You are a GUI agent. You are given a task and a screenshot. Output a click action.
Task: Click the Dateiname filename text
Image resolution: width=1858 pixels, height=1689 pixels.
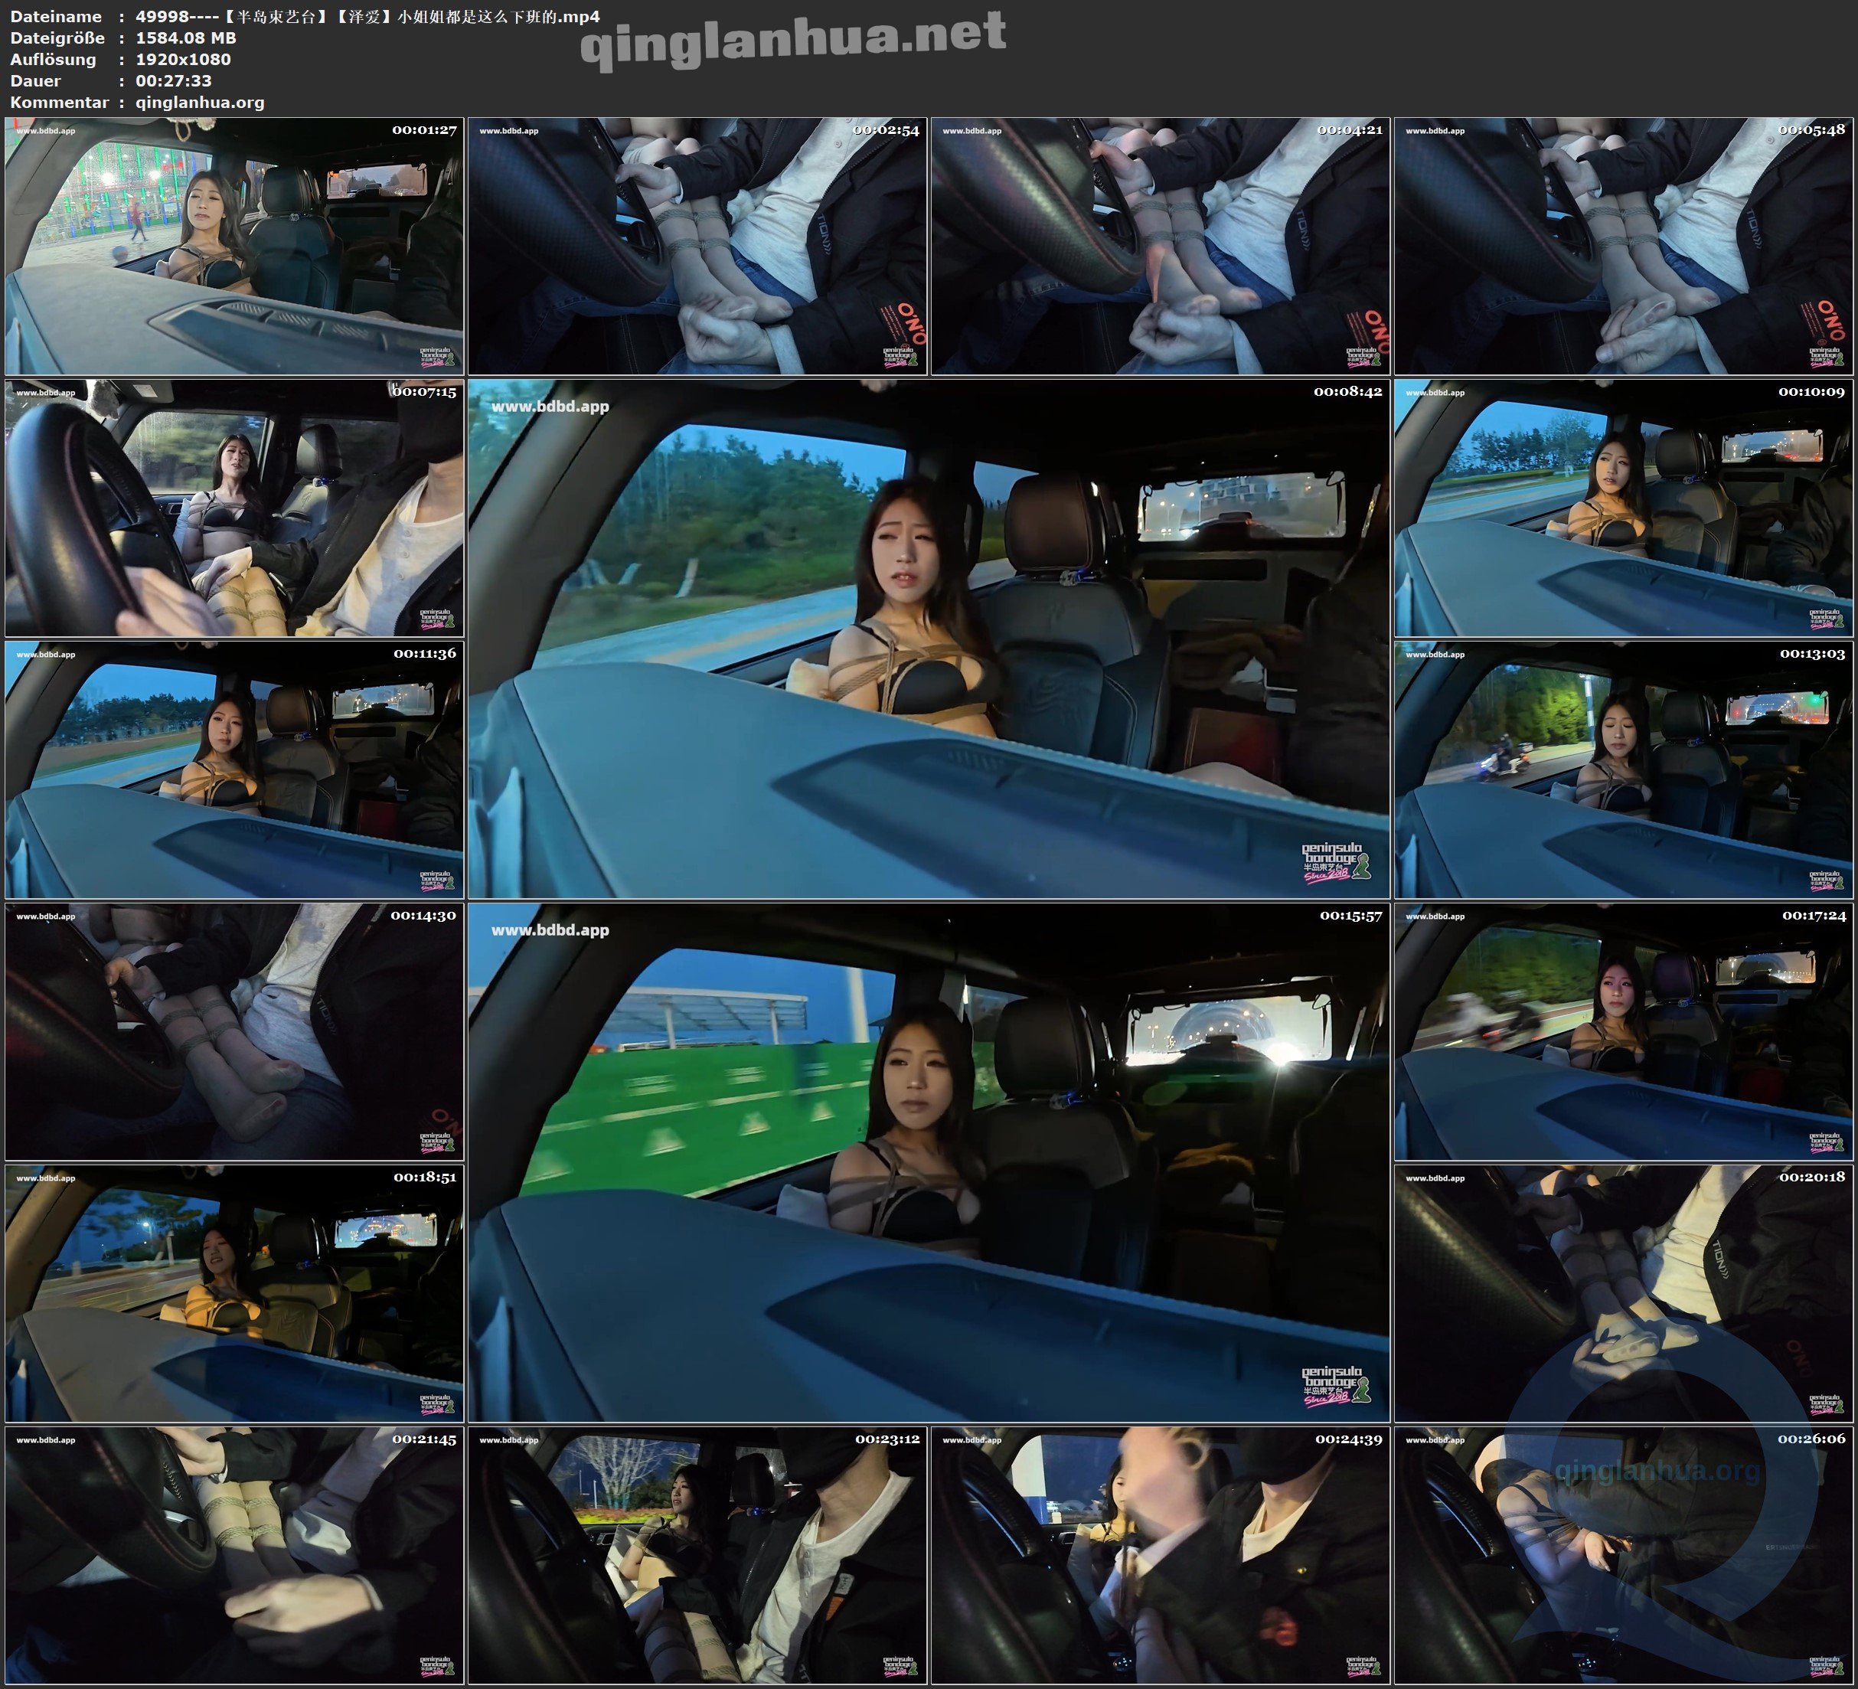click(367, 15)
